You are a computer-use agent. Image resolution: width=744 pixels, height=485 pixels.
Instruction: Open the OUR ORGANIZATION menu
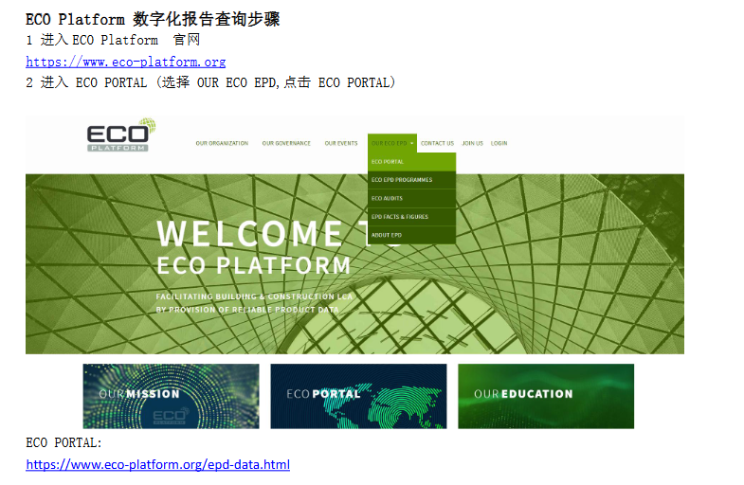[222, 143]
